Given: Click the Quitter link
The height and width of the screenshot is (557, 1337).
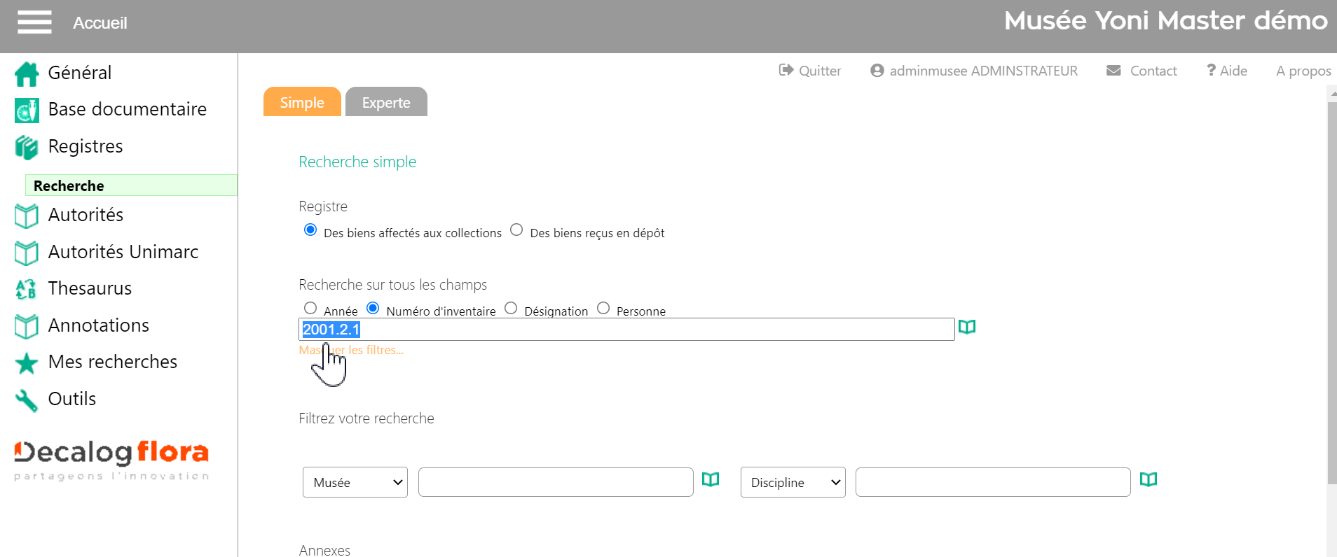Looking at the screenshot, I should 811,71.
